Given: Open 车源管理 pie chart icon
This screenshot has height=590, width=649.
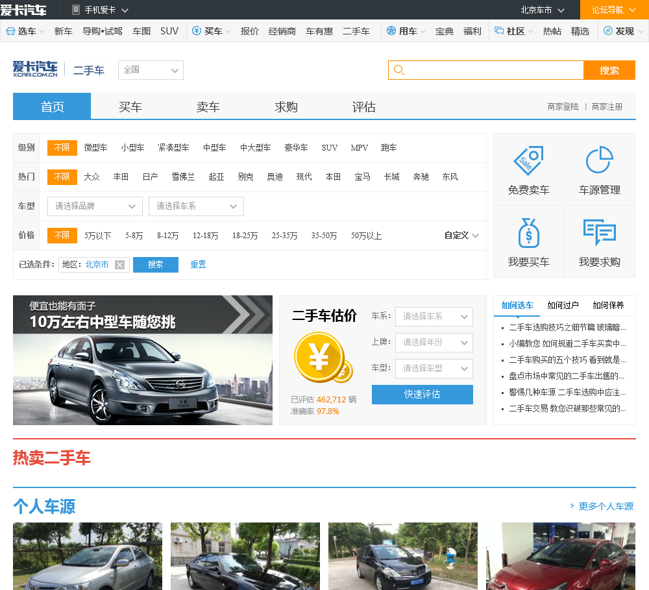Looking at the screenshot, I should point(599,160).
